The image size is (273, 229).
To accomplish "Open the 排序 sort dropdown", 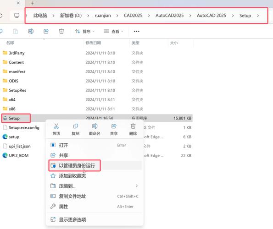I will click(x=85, y=31).
